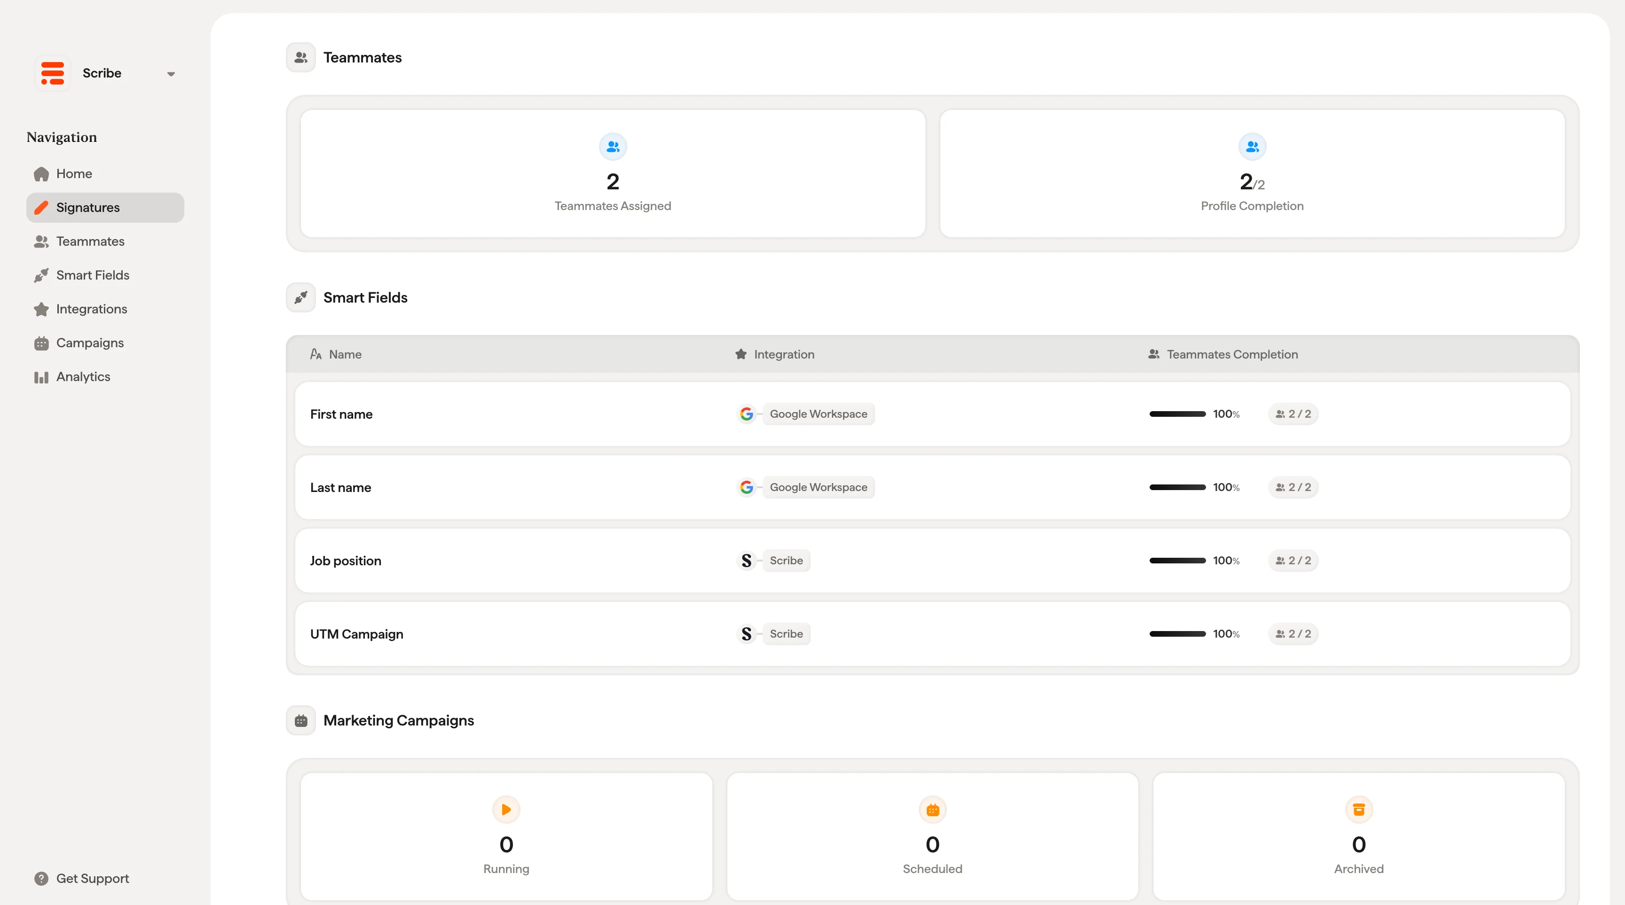Click the Smart Fields section header icon
The width and height of the screenshot is (1625, 905).
[x=301, y=297]
